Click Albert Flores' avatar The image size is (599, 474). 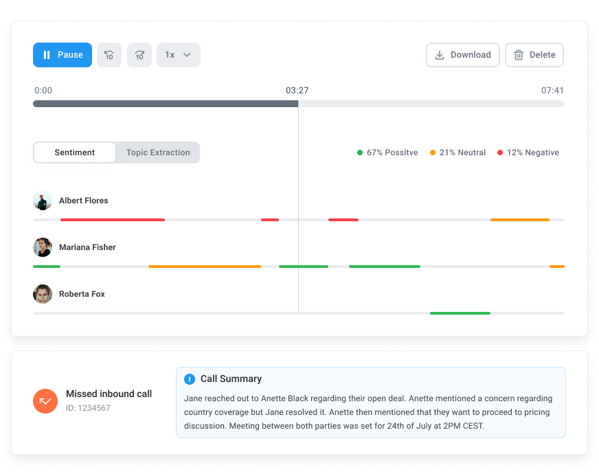click(43, 201)
